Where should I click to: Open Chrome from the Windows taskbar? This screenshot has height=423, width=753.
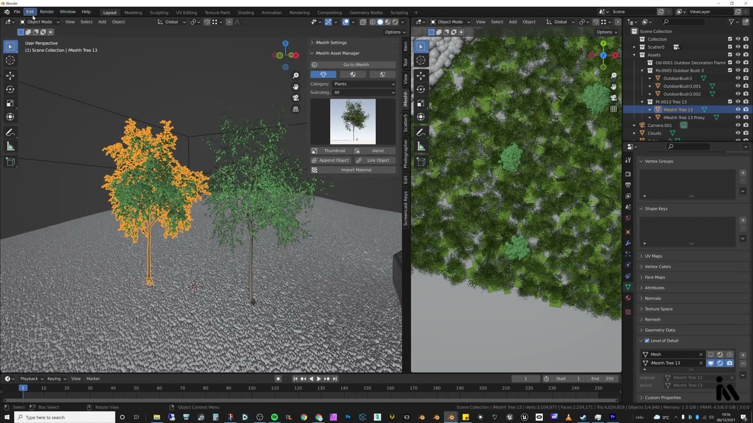tap(304, 417)
